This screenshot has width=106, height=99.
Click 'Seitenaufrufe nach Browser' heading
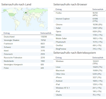(x=70, y=5)
